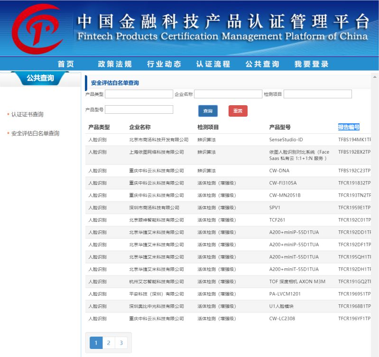379x357 pixels.
Task: Select cell 北京眼神智能科技有限公司
Action: pos(157,220)
